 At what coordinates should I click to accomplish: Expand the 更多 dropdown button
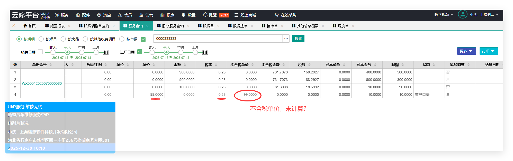coord(466,51)
